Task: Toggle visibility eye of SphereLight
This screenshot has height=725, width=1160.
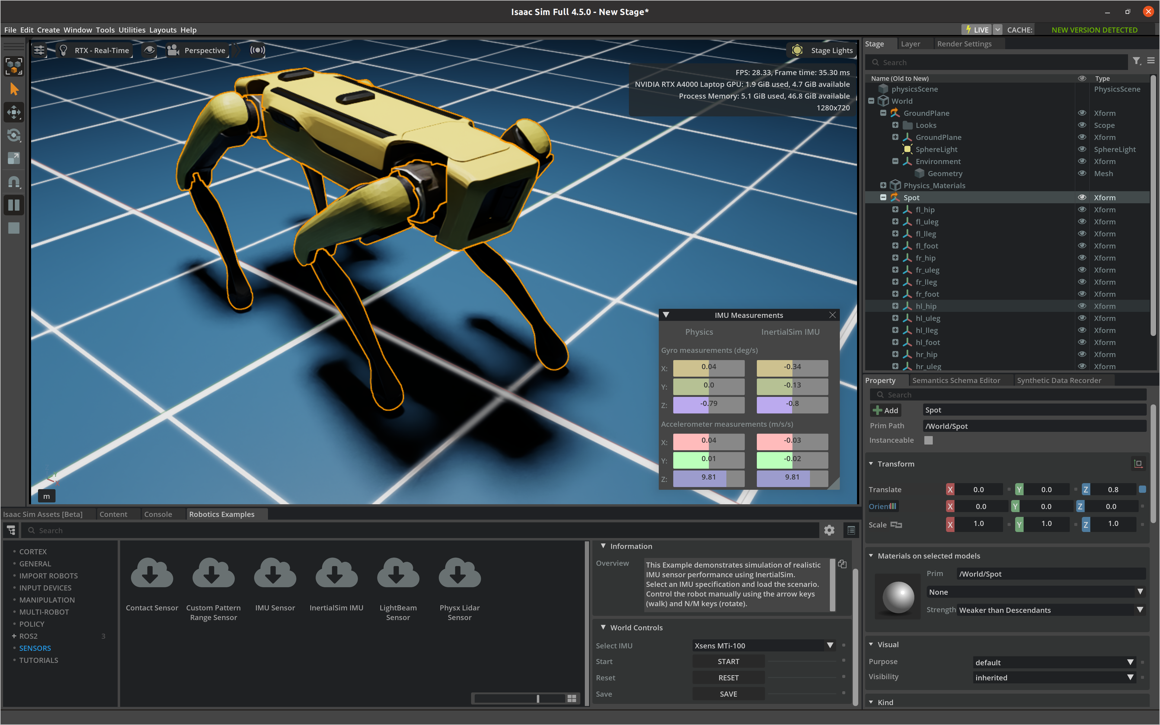Action: point(1082,149)
